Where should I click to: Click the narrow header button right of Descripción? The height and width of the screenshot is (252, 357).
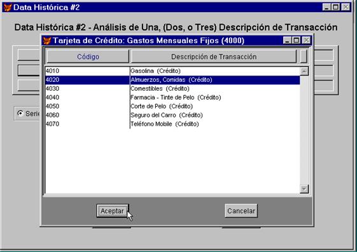coord(304,56)
